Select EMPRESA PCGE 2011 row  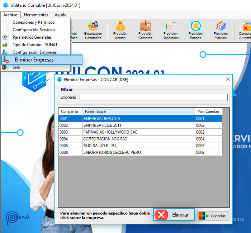tap(141, 125)
